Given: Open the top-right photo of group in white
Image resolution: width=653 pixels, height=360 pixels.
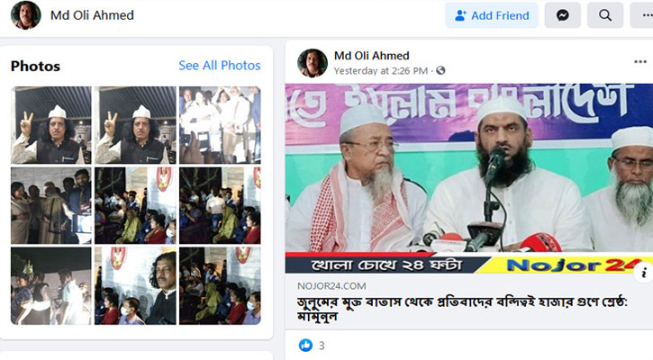Looking at the screenshot, I should click(220, 125).
